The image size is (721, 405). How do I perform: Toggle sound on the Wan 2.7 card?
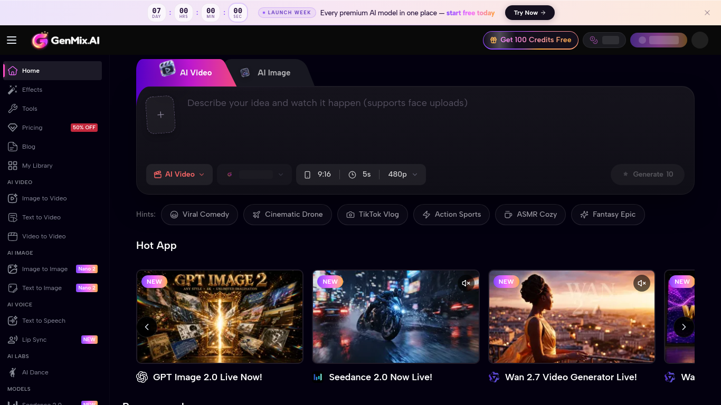[642, 283]
